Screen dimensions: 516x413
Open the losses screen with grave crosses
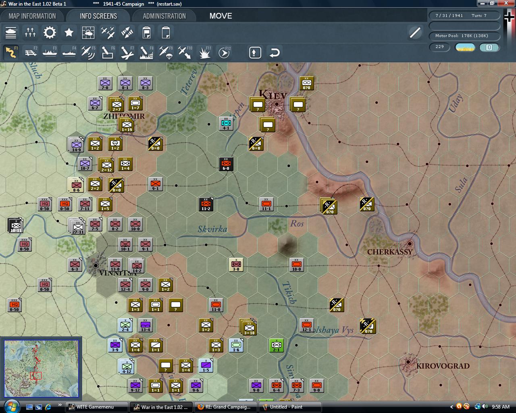tap(30, 32)
